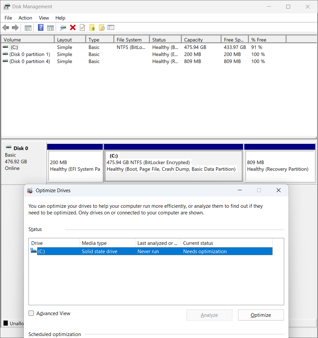
Task: Minimize the Optimize Drives dialog
Action: pos(239,190)
